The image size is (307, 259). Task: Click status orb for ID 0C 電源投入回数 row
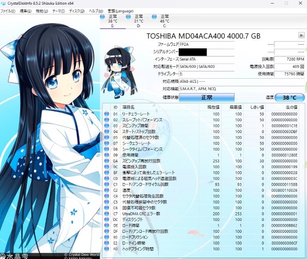[x=107, y=166]
